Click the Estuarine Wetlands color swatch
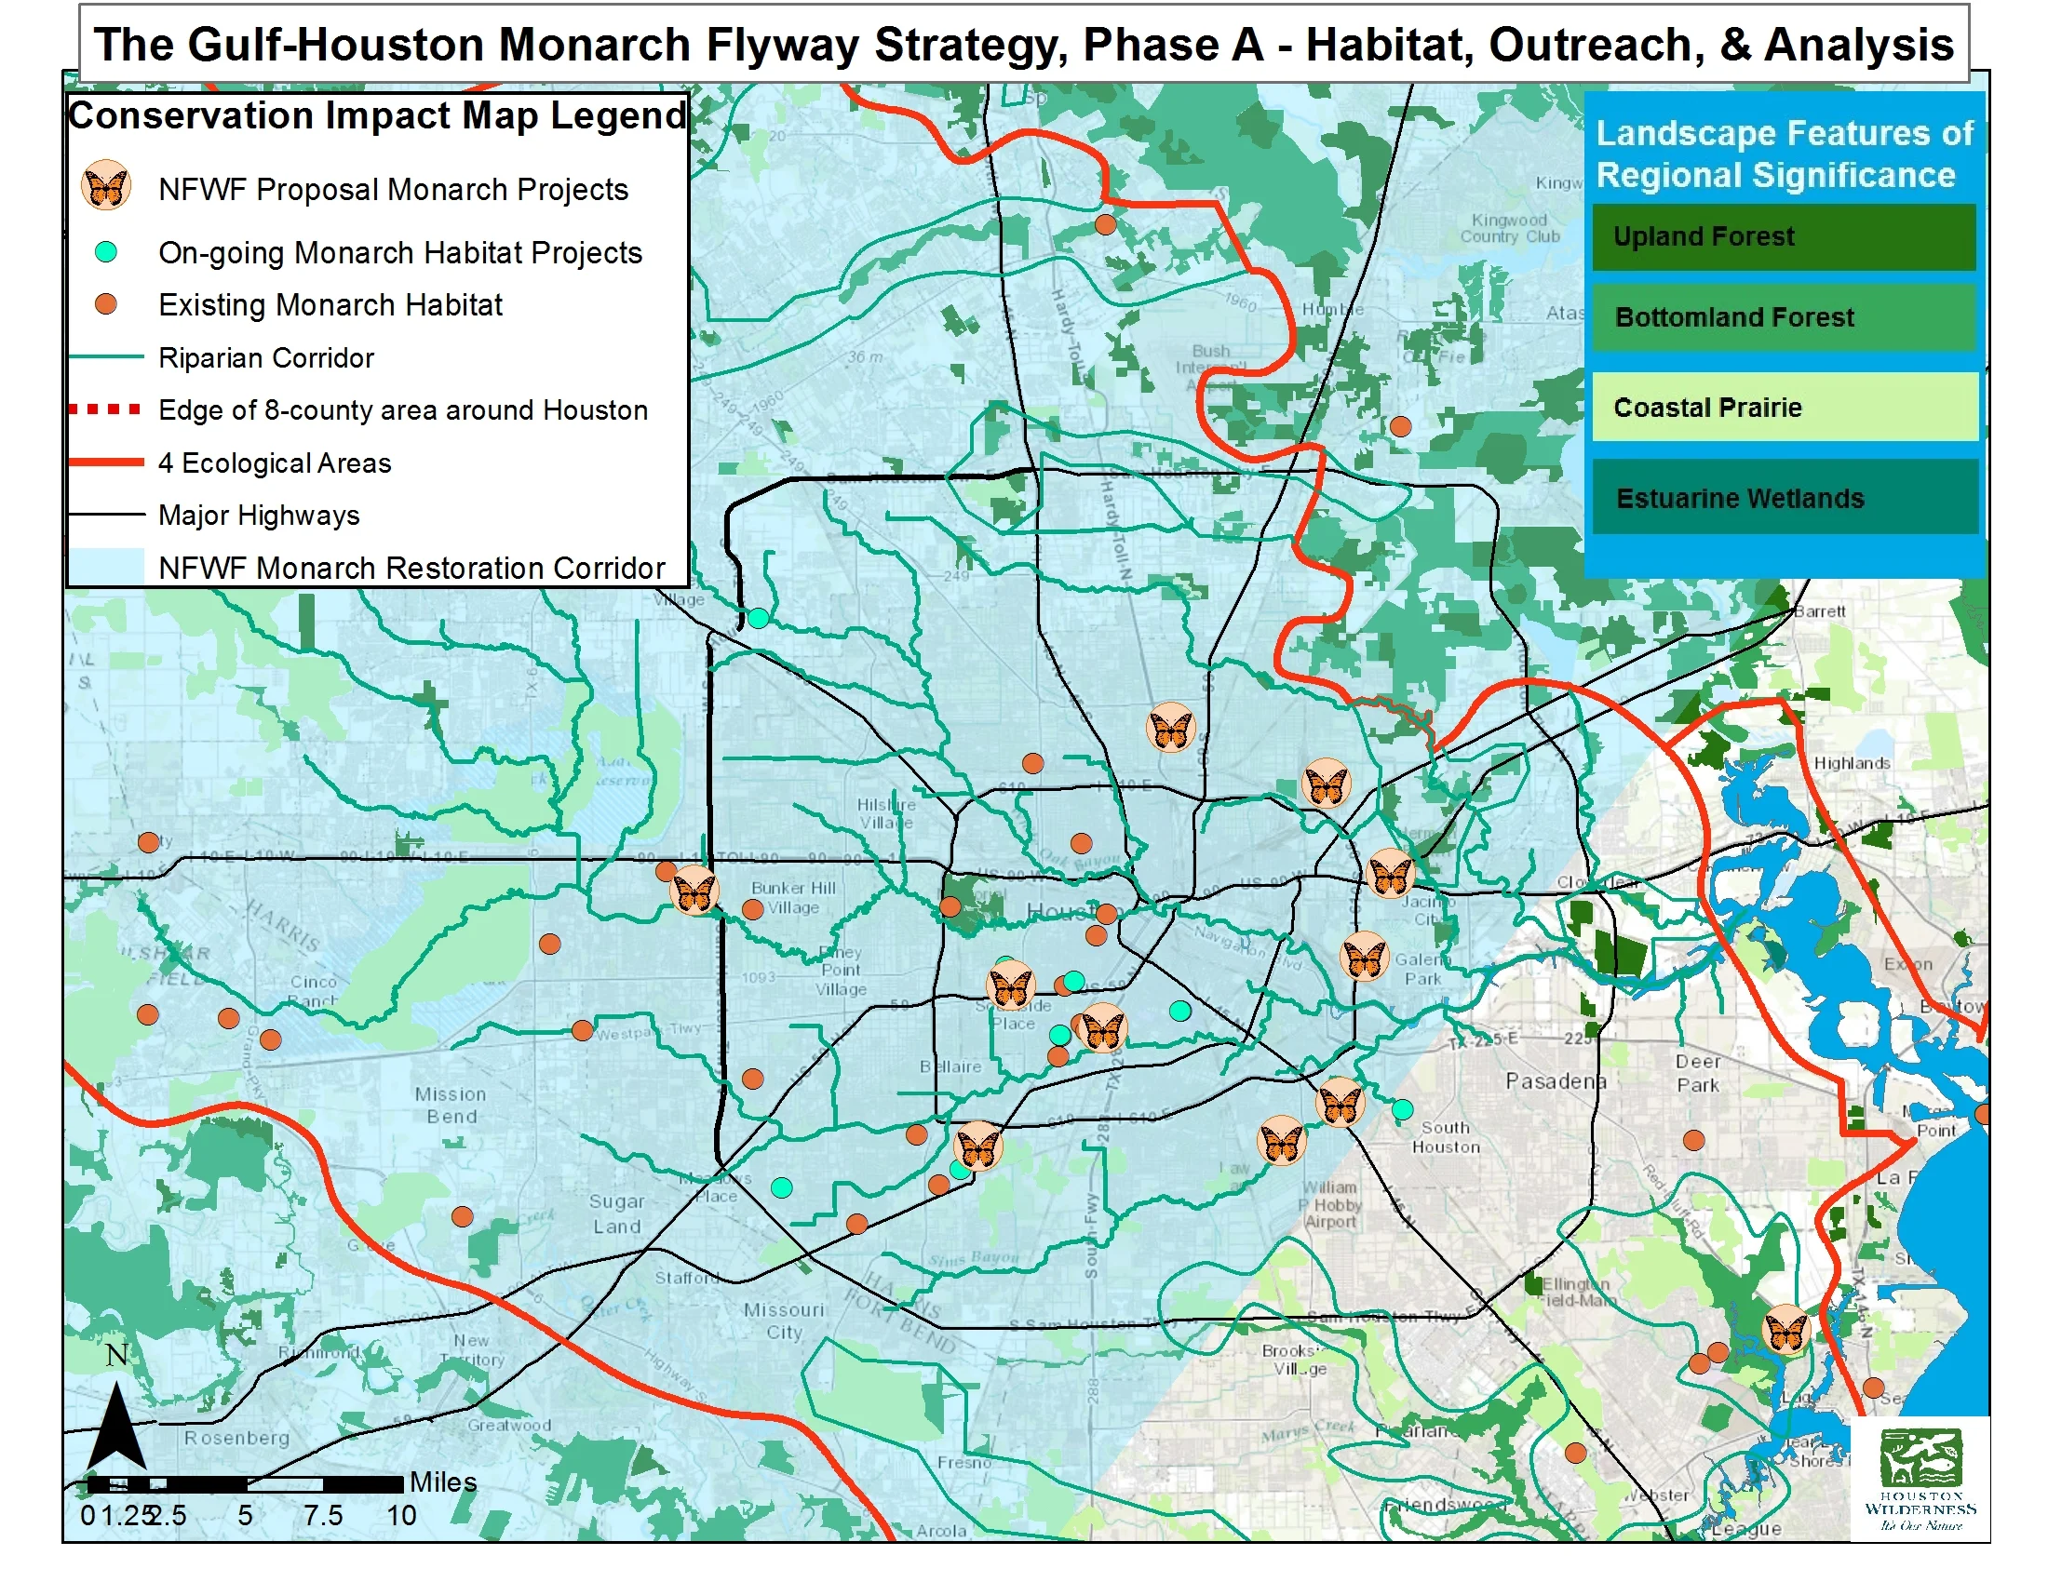 tap(1784, 498)
